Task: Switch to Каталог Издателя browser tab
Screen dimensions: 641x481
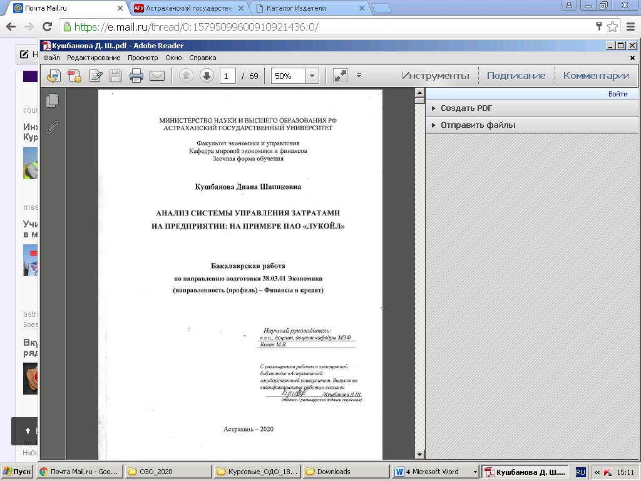Action: click(309, 8)
